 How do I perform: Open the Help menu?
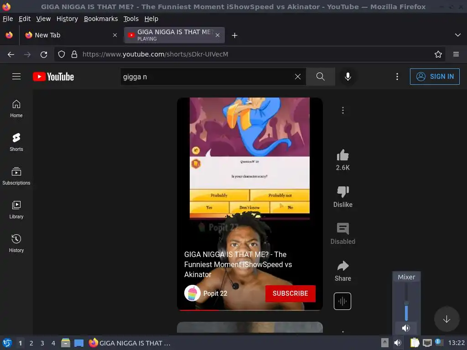click(151, 19)
